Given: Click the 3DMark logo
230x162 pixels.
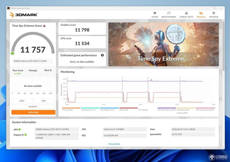Looking at the screenshot, I should tap(23, 15).
